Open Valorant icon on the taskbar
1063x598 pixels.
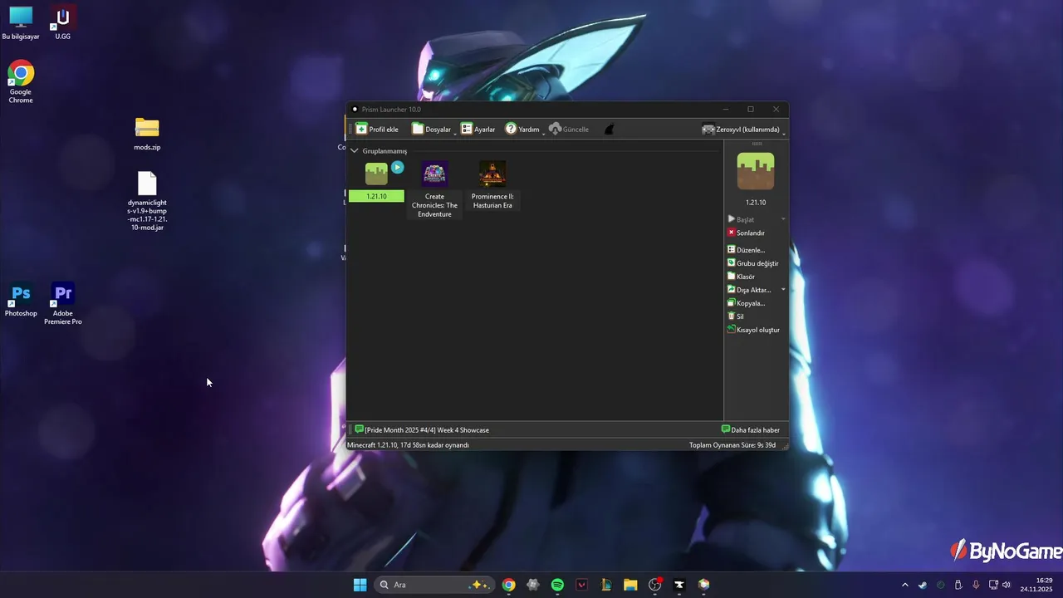tap(581, 585)
